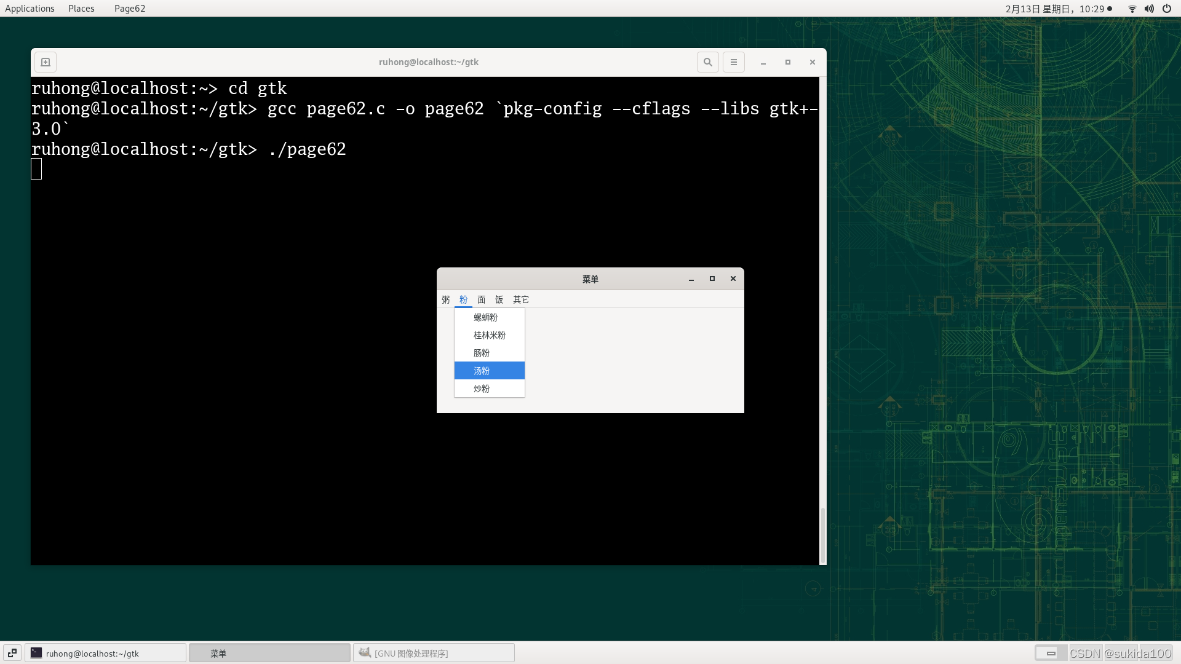Viewport: 1181px width, 664px height.
Task: Open the Applications menu
Action: pos(30,9)
